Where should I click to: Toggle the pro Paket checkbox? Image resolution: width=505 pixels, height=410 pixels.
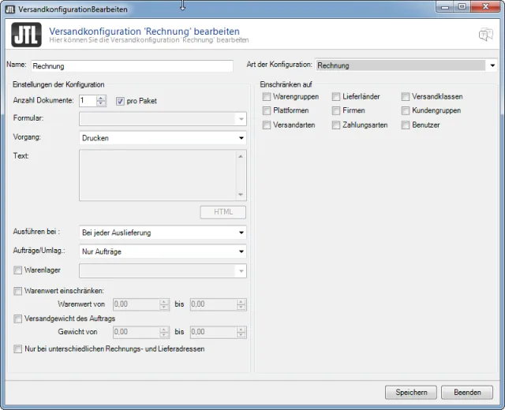(120, 101)
